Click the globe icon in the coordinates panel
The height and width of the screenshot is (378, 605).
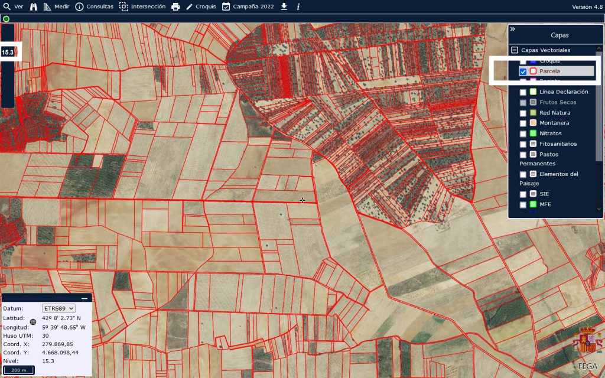click(x=33, y=322)
